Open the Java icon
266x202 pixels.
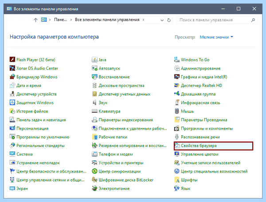94,59
